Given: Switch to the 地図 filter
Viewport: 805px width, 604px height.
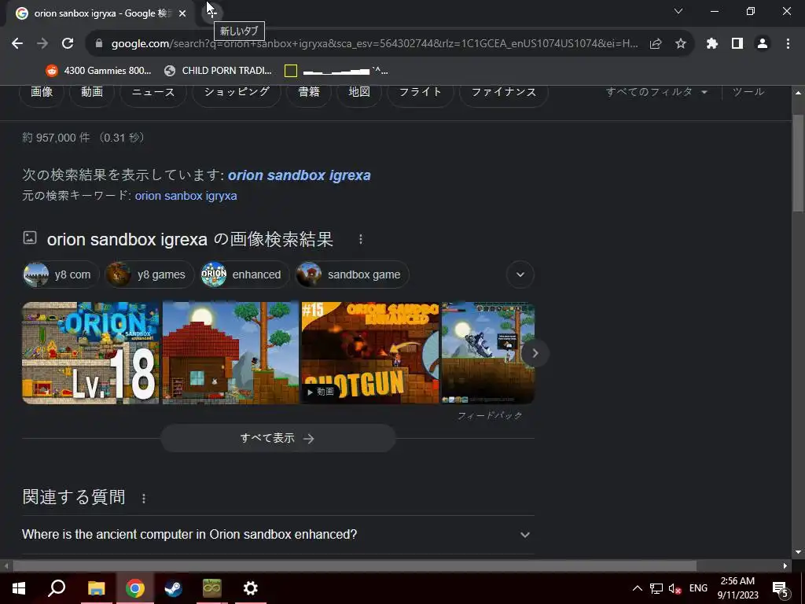Looking at the screenshot, I should coord(359,92).
